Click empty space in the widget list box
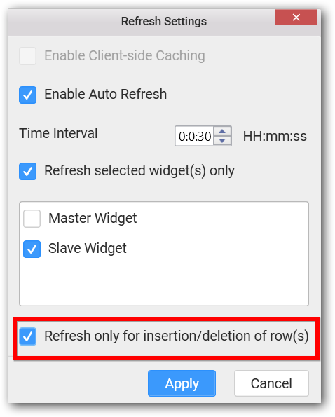Viewport: 335px width, 417px height. click(164, 282)
